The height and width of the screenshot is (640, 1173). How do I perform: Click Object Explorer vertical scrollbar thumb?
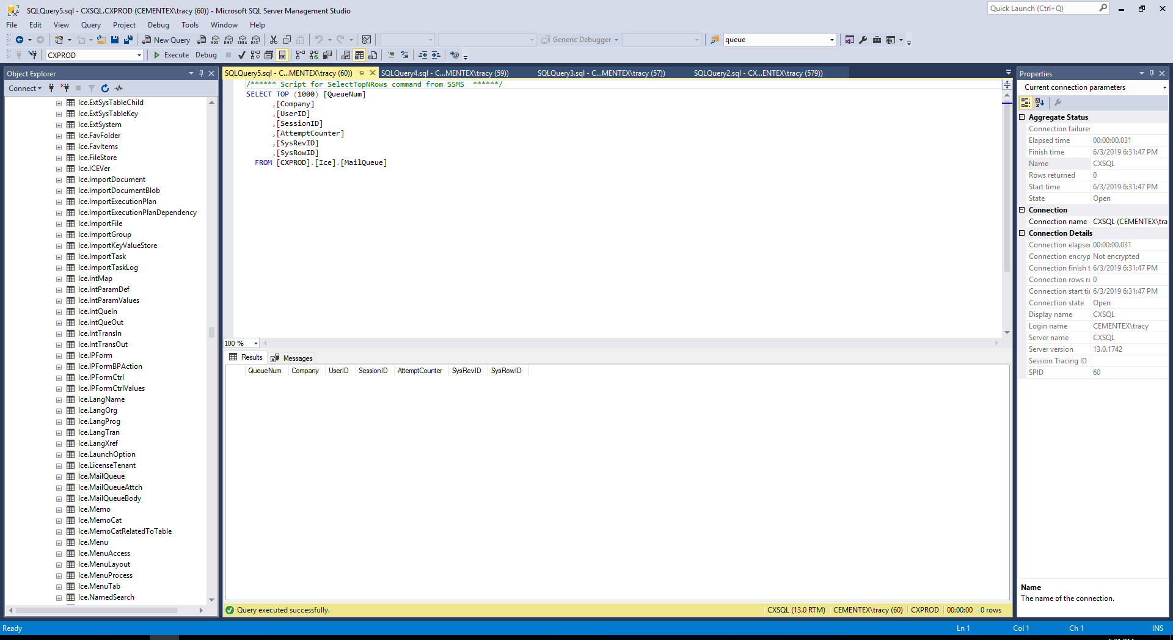(x=211, y=332)
